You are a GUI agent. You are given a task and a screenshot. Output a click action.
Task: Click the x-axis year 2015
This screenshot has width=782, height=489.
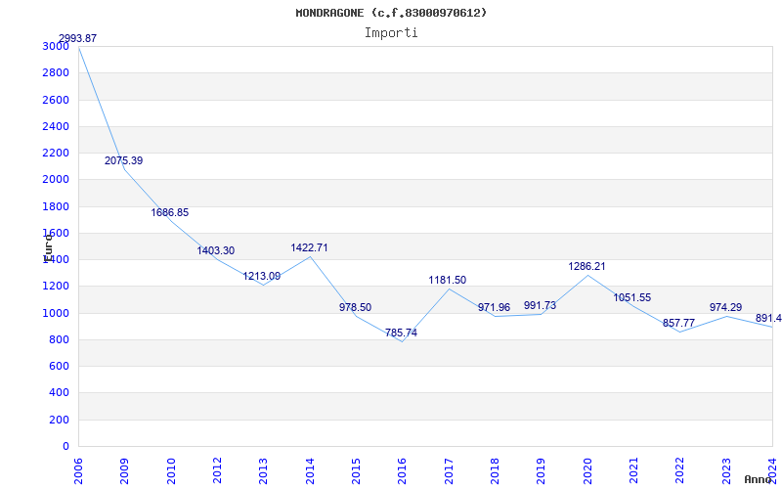(356, 471)
